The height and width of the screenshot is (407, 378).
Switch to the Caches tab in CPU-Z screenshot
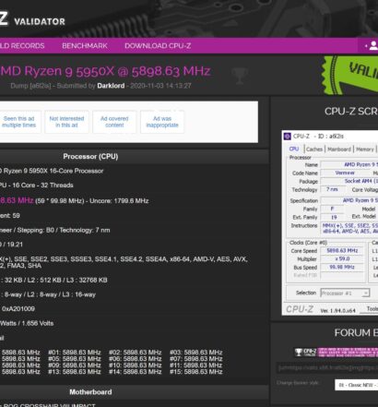point(314,150)
